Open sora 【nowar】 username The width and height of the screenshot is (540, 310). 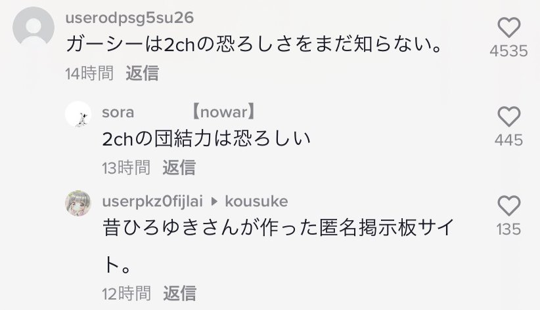click(179, 112)
